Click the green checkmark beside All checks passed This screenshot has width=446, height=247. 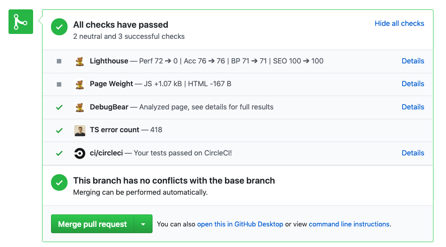[59, 27]
